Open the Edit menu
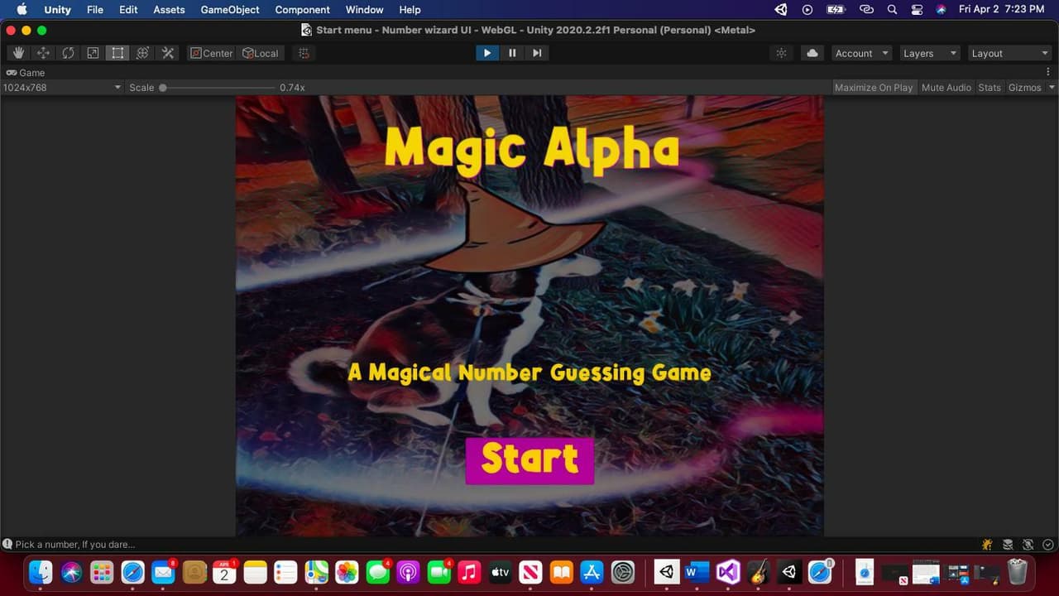Screen dimensions: 1059x596 [128, 10]
